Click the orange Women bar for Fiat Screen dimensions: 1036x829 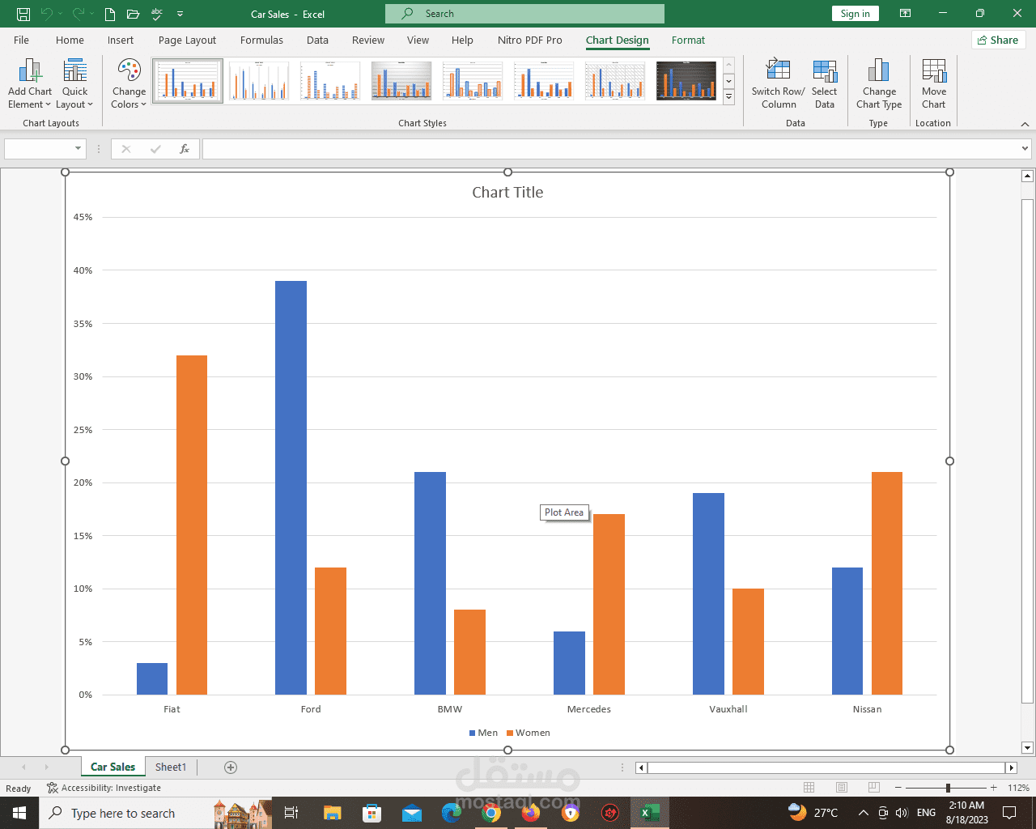click(192, 525)
